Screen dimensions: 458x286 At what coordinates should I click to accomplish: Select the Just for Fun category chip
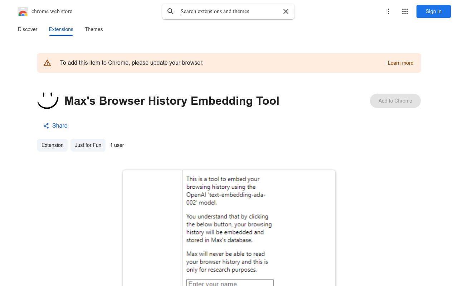pyautogui.click(x=88, y=145)
